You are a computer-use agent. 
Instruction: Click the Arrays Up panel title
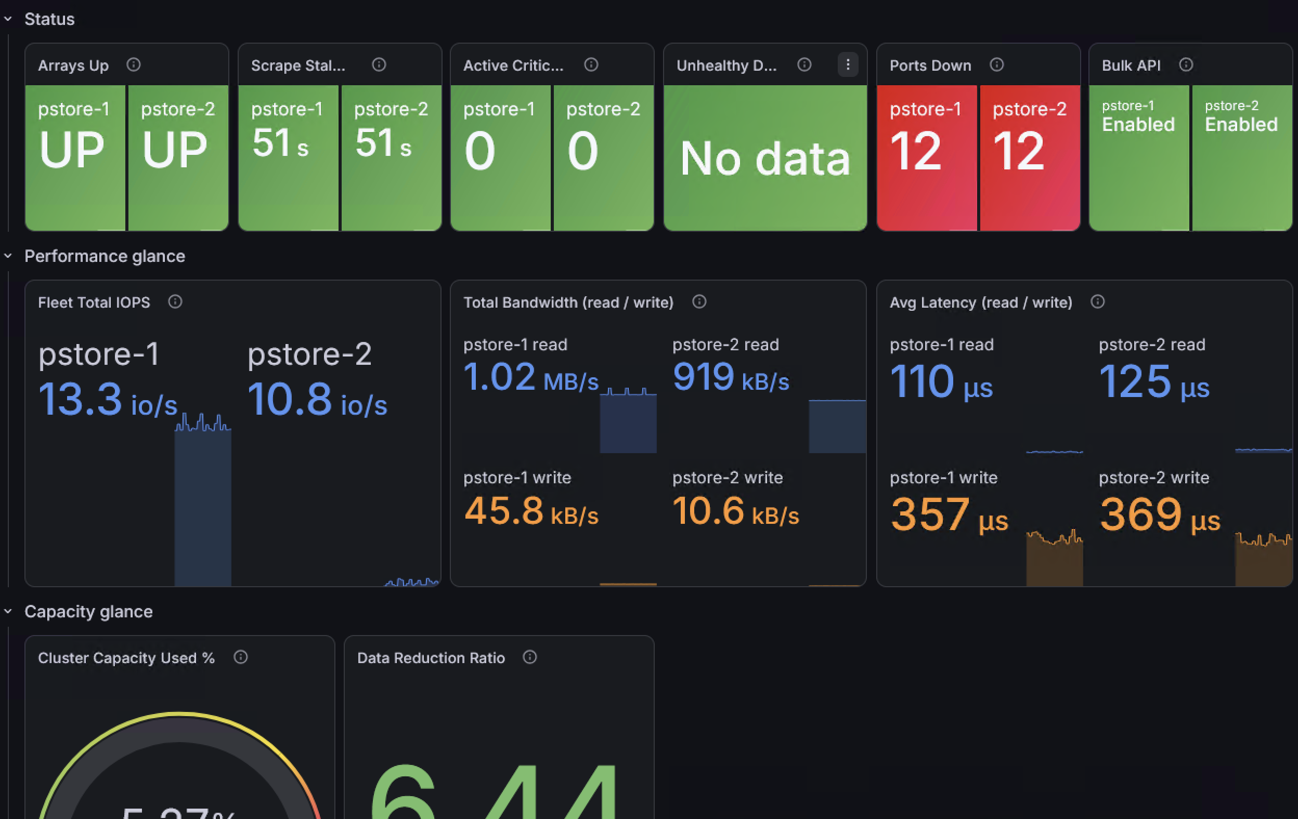pos(73,65)
